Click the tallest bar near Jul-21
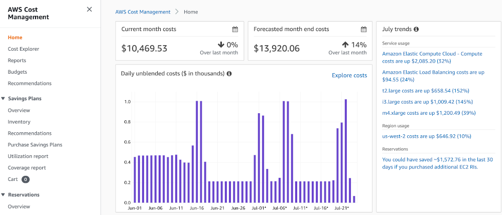The height and width of the screenshot is (215, 502). click(x=346, y=150)
